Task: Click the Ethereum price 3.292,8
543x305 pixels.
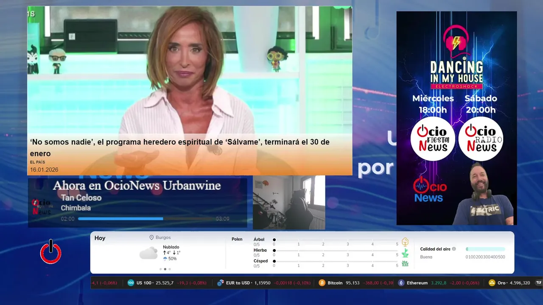Action: 439,283
